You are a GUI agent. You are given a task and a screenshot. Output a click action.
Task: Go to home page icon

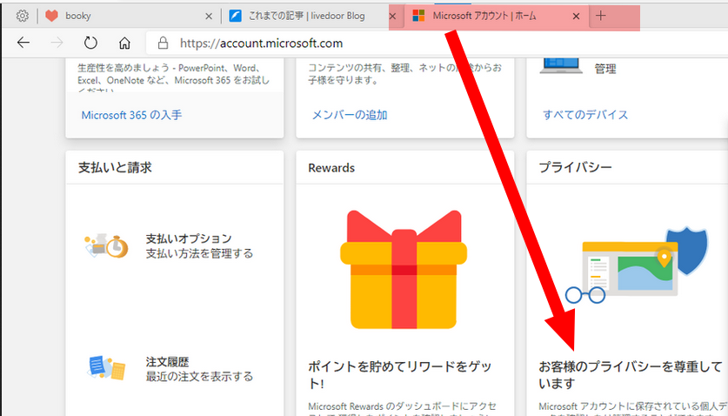(124, 44)
